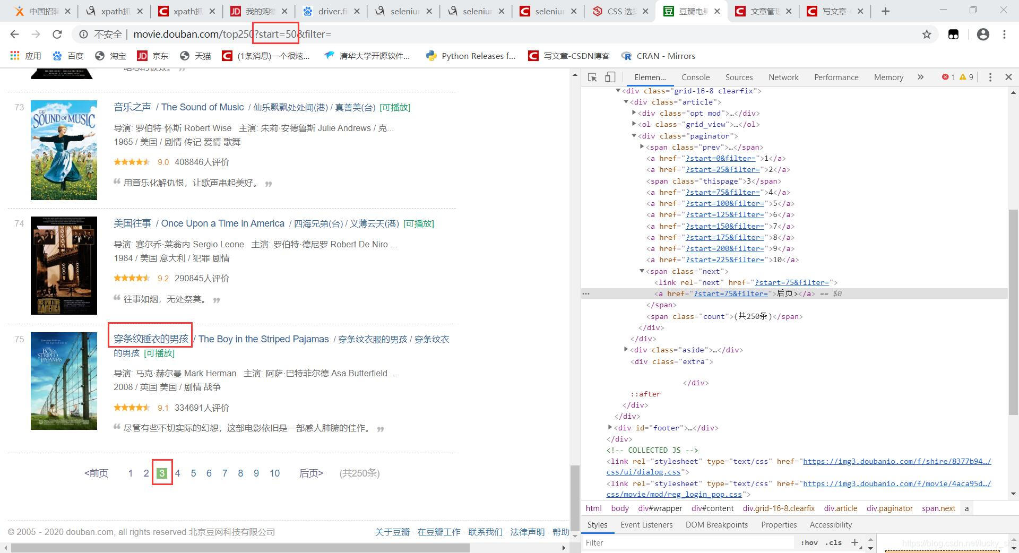Expand the div id footer node

(610, 427)
